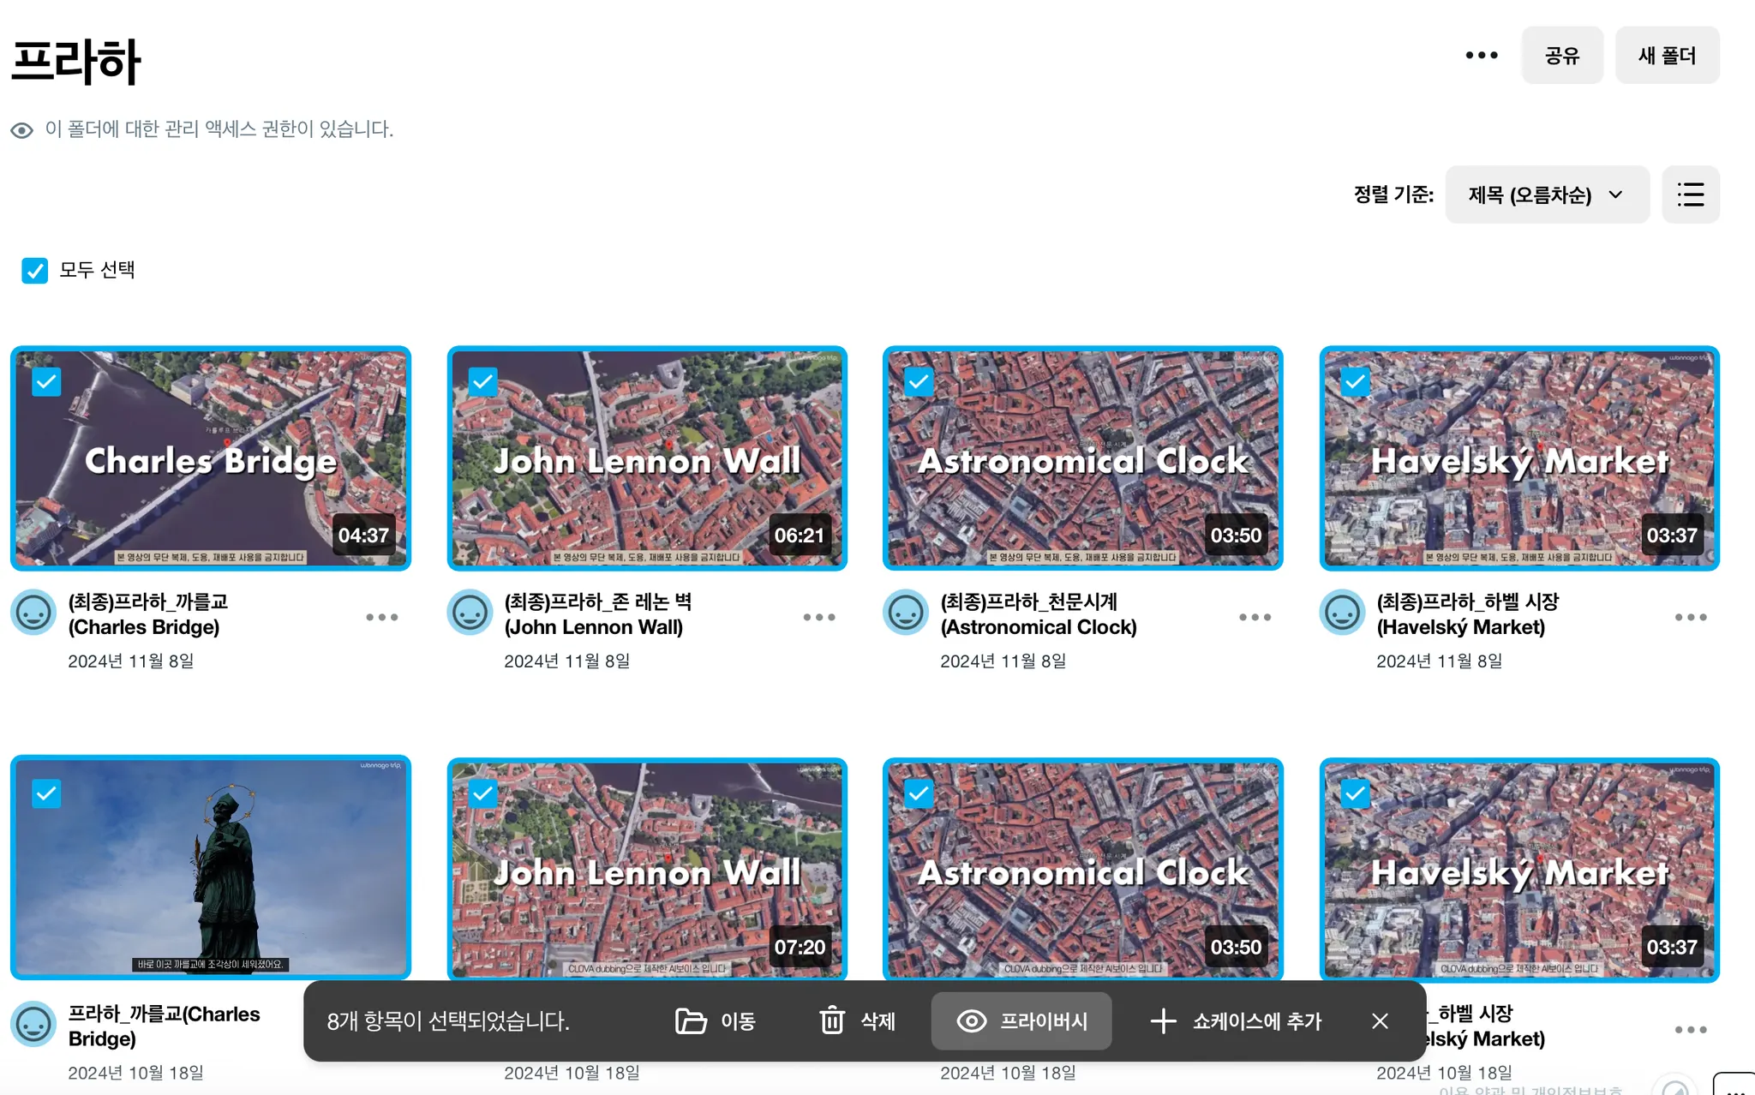Deselect the Charles Bridge 04:37 video checkbox
The width and height of the screenshot is (1755, 1095).
[x=46, y=381]
